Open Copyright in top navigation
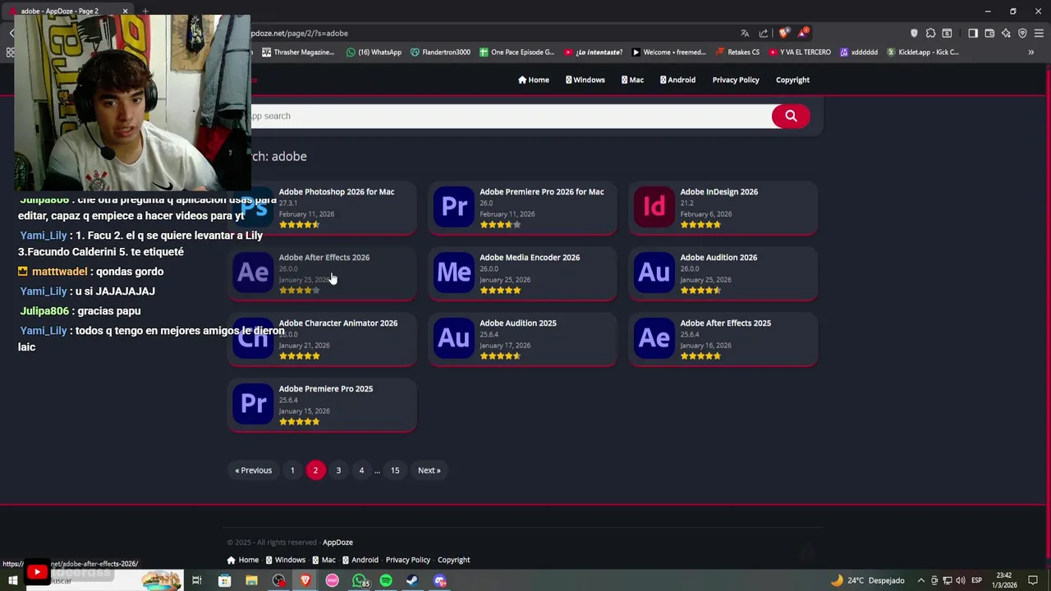The image size is (1051, 591). (x=792, y=80)
